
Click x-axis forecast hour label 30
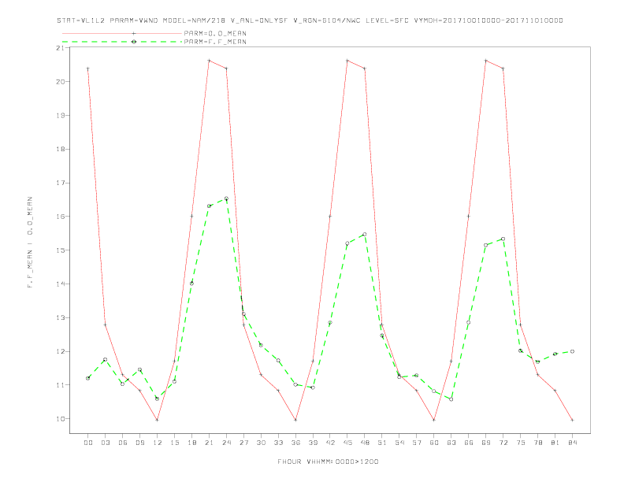pyautogui.click(x=261, y=443)
